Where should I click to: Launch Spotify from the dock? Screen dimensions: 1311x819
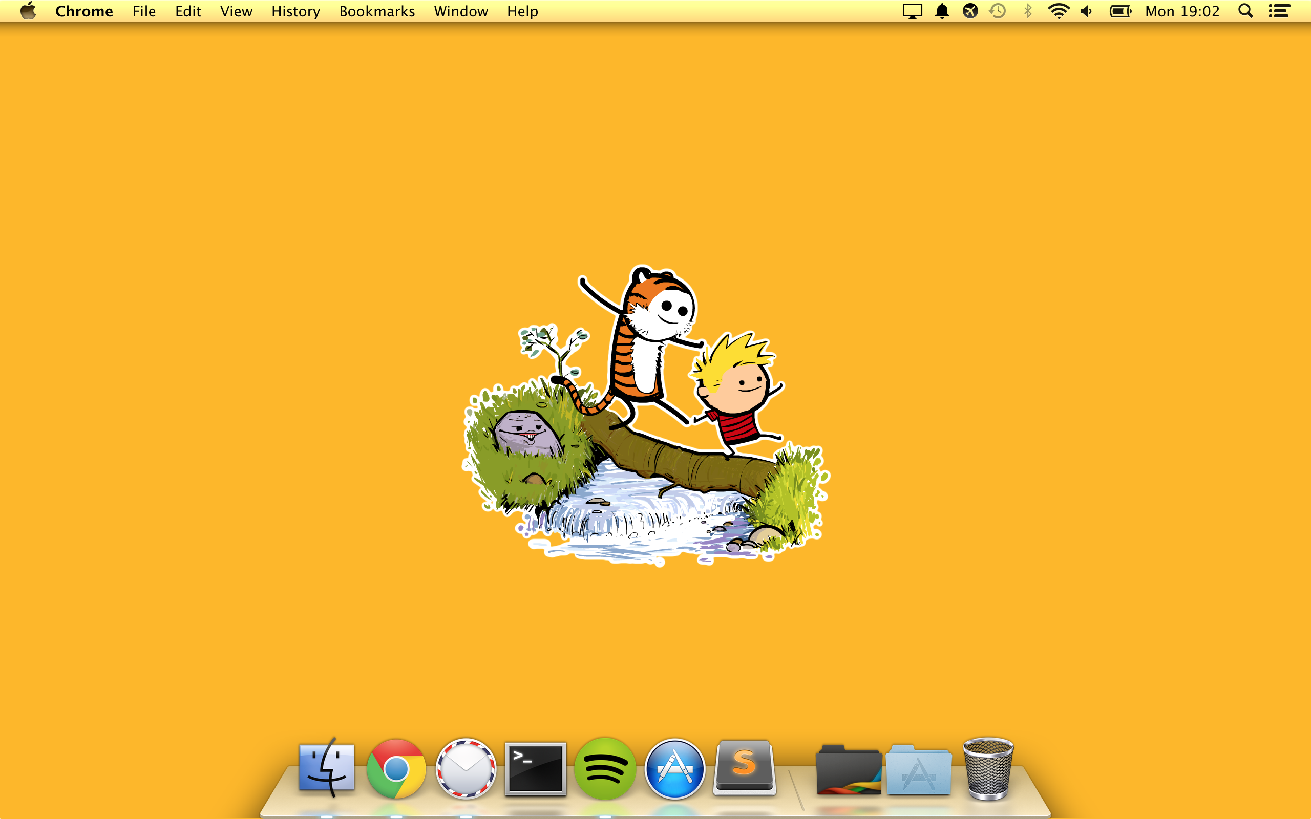[605, 769]
